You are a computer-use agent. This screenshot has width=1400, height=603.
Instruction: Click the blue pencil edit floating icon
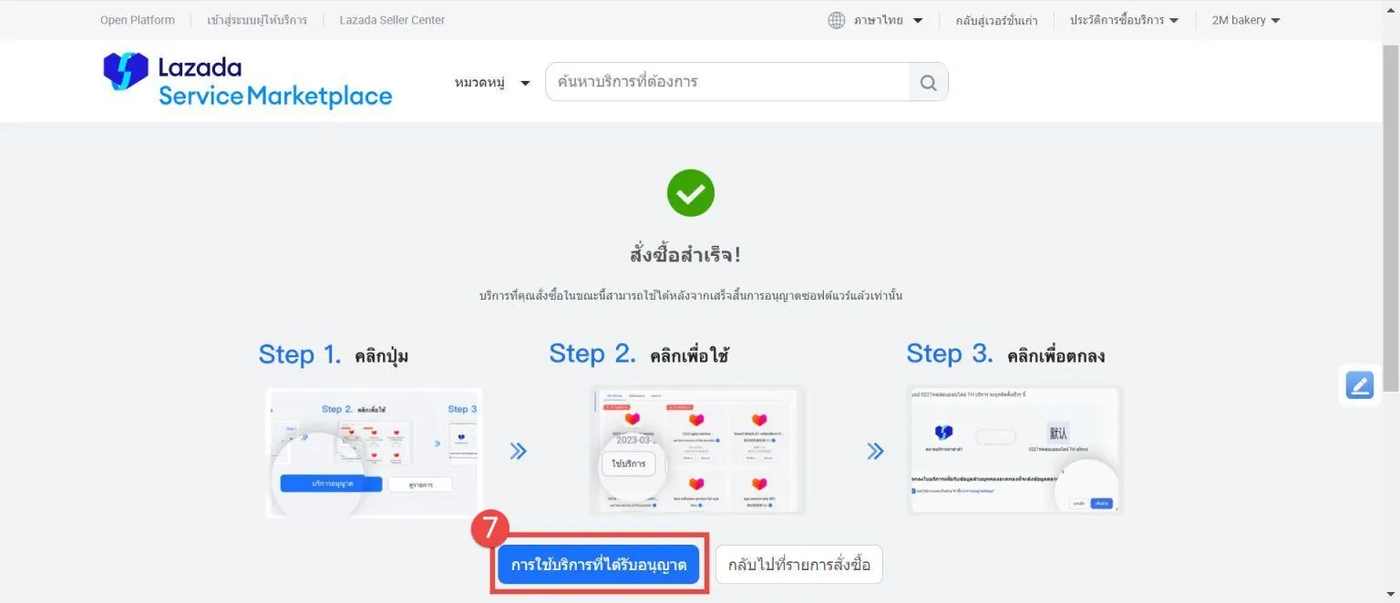(1359, 385)
